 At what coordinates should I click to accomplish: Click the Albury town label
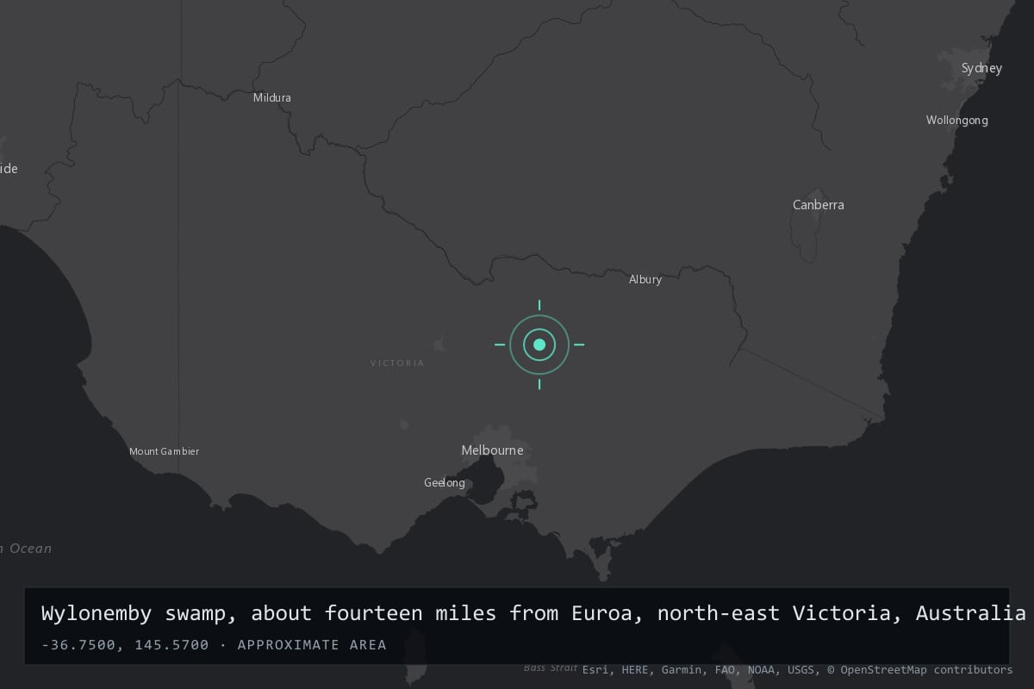pos(645,279)
